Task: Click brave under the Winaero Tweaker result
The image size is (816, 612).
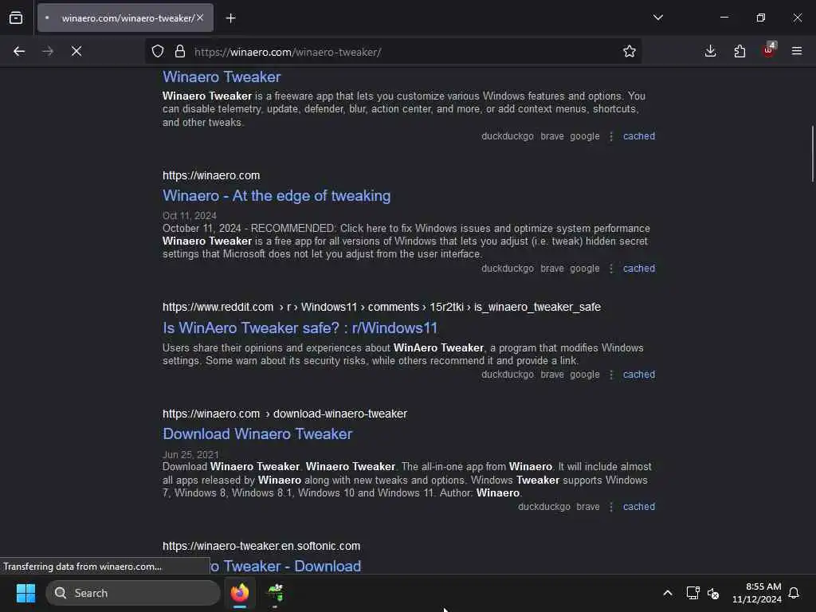Action: [x=552, y=136]
